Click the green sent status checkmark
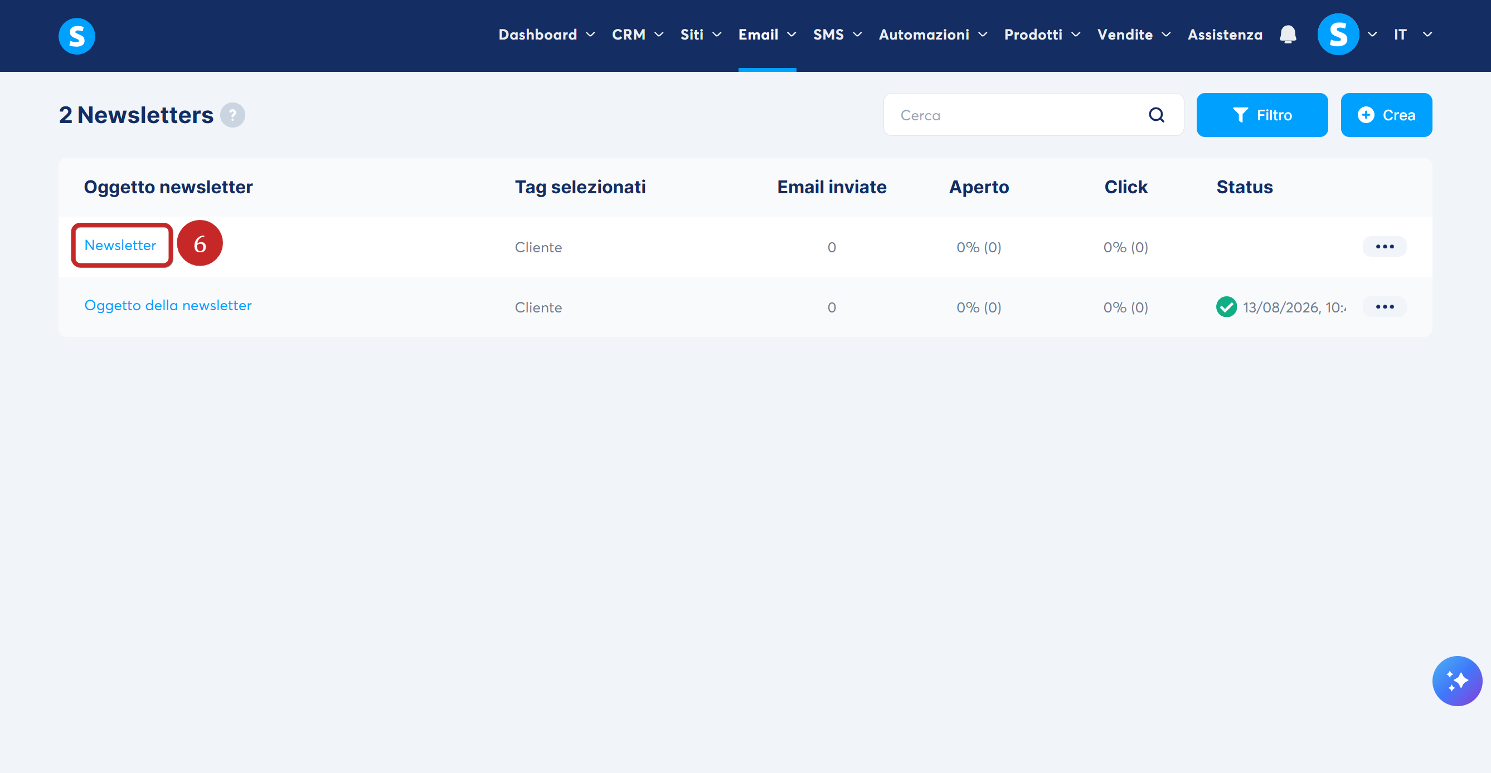Screen dimensions: 1491x773 pos(1226,307)
